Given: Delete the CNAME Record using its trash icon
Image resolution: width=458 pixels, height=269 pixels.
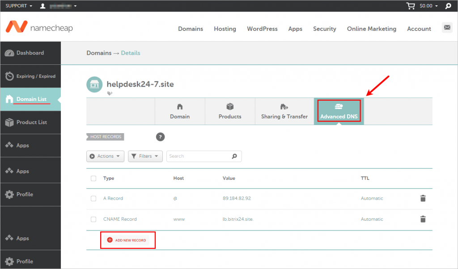Looking at the screenshot, I should pyautogui.click(x=423, y=219).
